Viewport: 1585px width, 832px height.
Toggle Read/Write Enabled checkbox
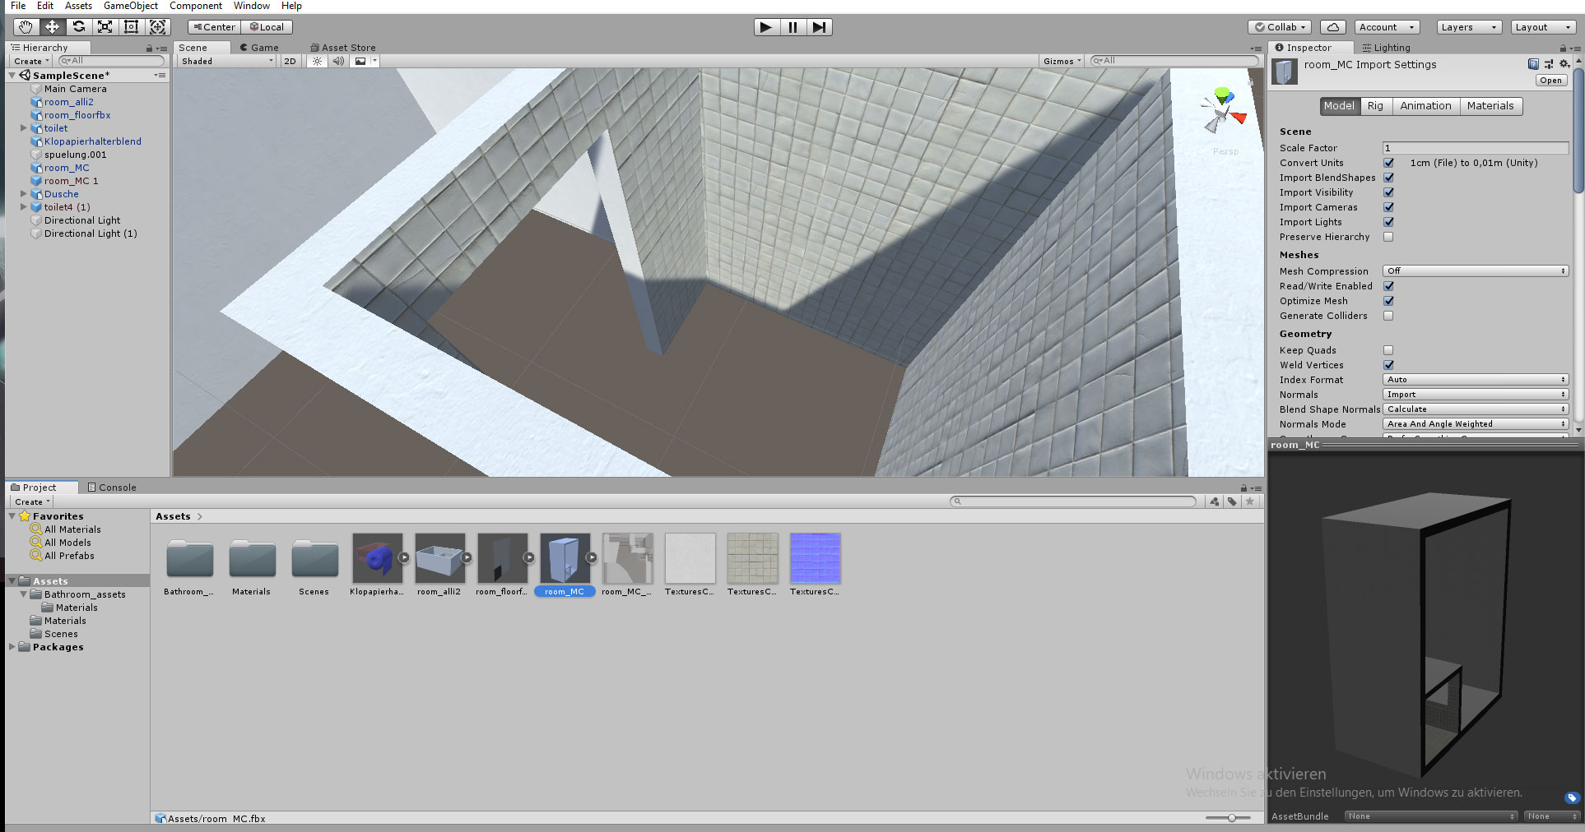(1388, 286)
